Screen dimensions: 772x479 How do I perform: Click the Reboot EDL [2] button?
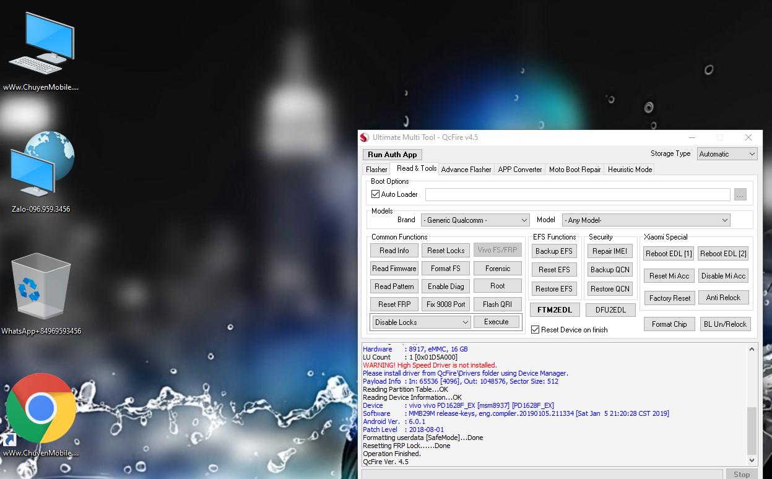click(x=724, y=254)
